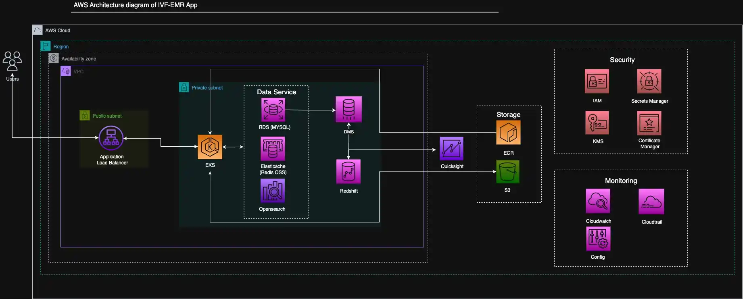Select the 'VPC' label text
The width and height of the screenshot is (743, 299).
pos(78,72)
